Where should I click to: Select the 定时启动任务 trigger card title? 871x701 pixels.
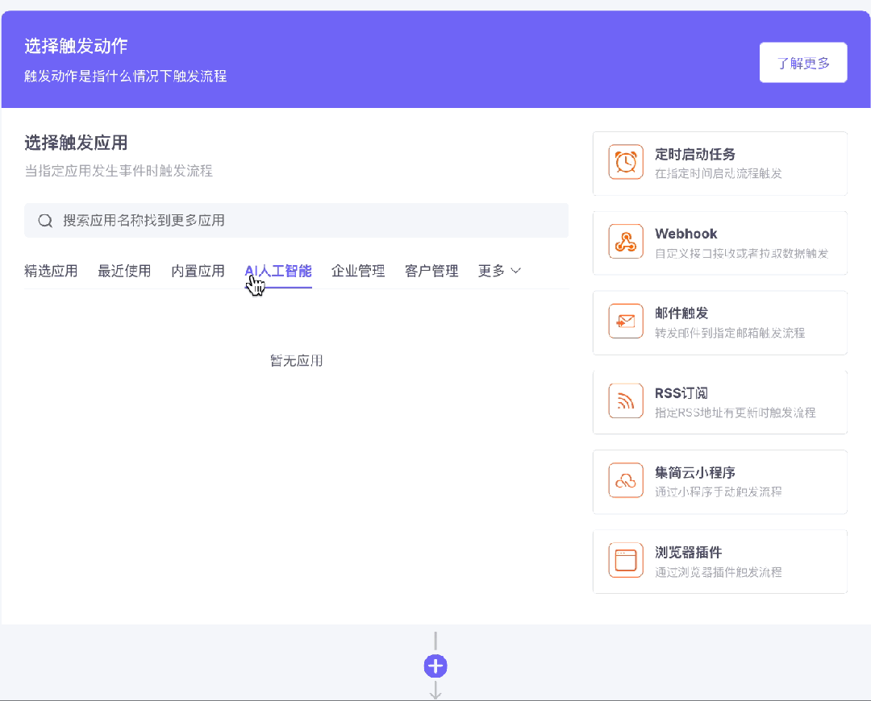coord(695,154)
